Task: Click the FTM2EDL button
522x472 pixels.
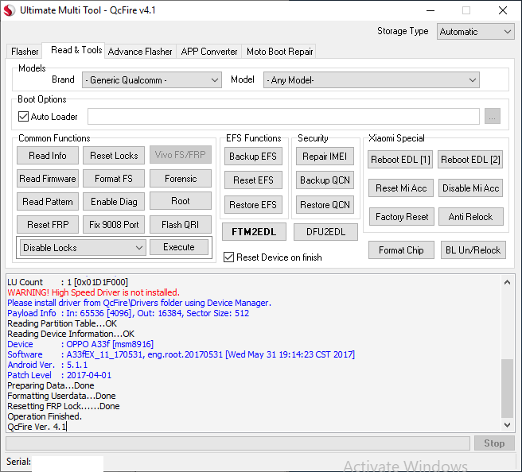Action: click(254, 232)
